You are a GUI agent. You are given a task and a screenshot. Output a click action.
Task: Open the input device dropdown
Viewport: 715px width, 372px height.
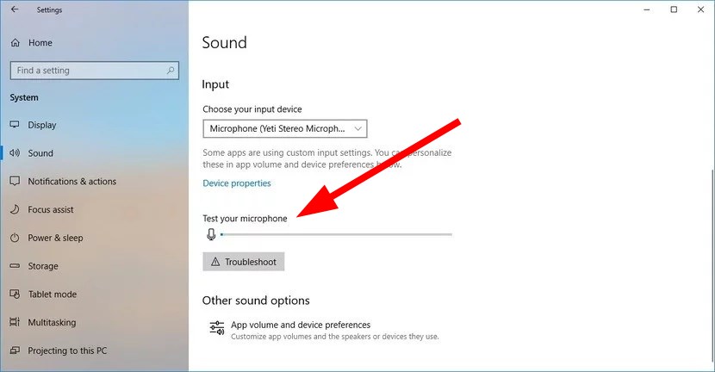[285, 129]
